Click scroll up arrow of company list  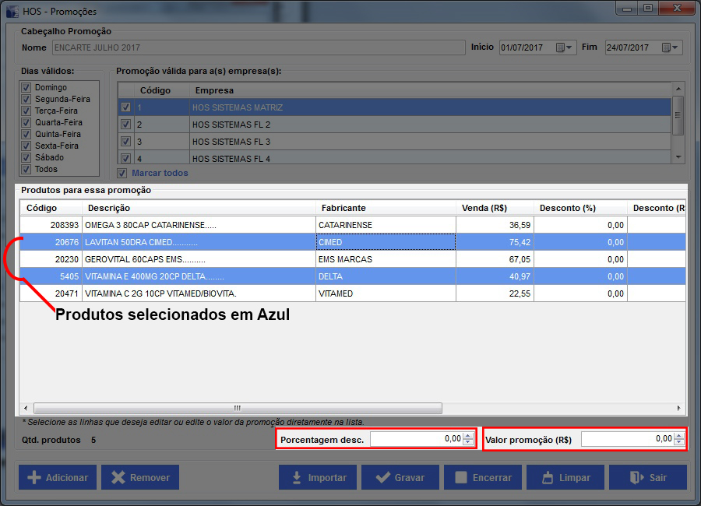pyautogui.click(x=678, y=89)
